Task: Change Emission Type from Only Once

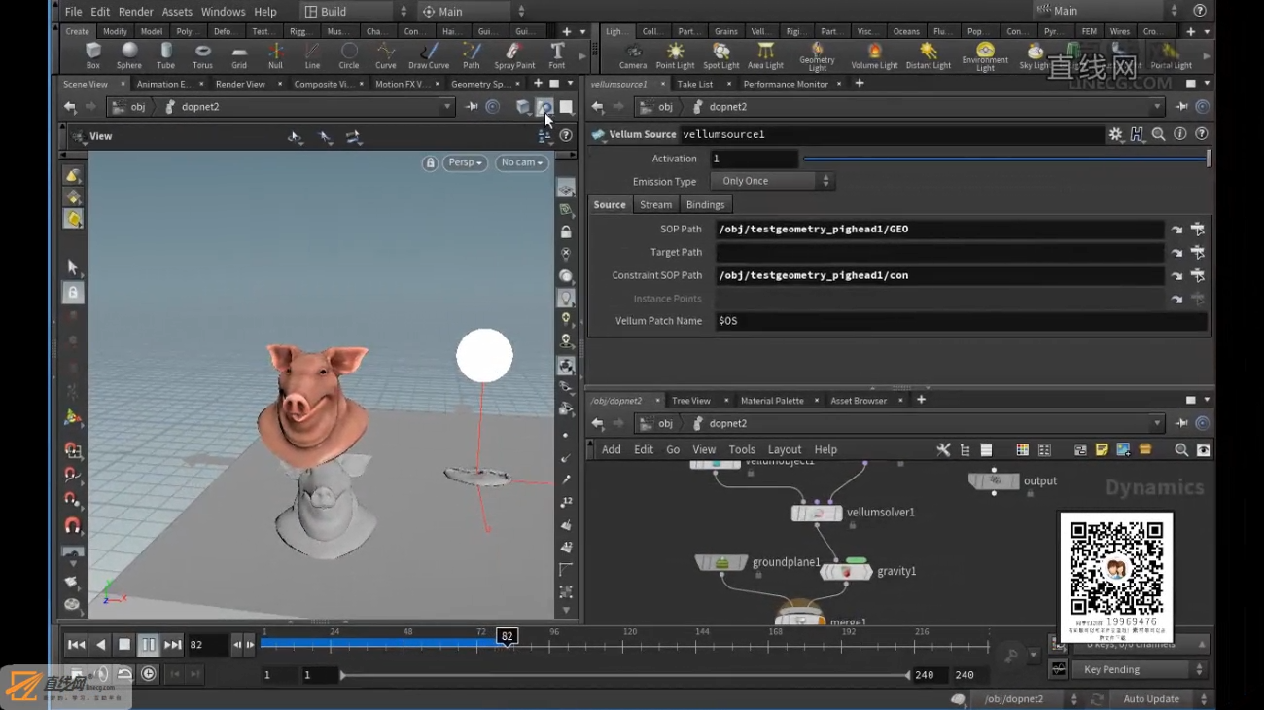Action: 772,181
